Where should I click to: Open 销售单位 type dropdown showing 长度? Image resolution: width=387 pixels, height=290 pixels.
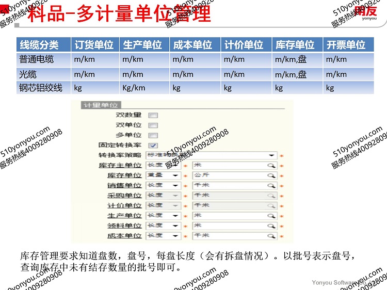tap(176, 186)
